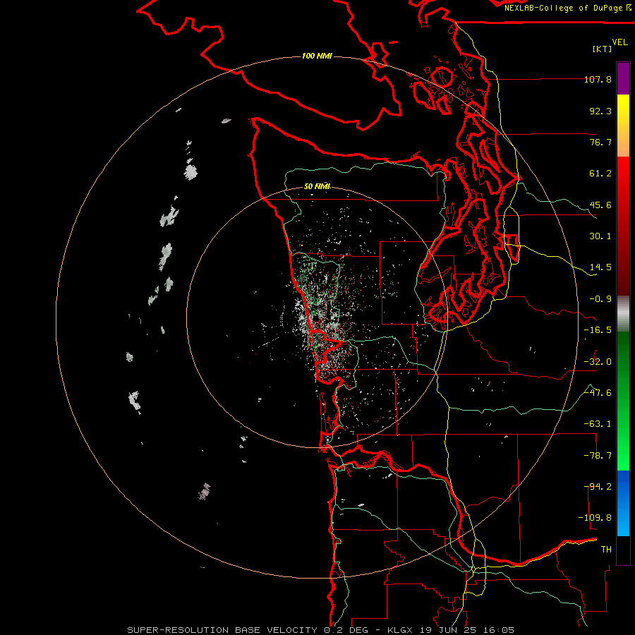
Task: Click the 107.8 velocity scale value
Action: pyautogui.click(x=598, y=79)
